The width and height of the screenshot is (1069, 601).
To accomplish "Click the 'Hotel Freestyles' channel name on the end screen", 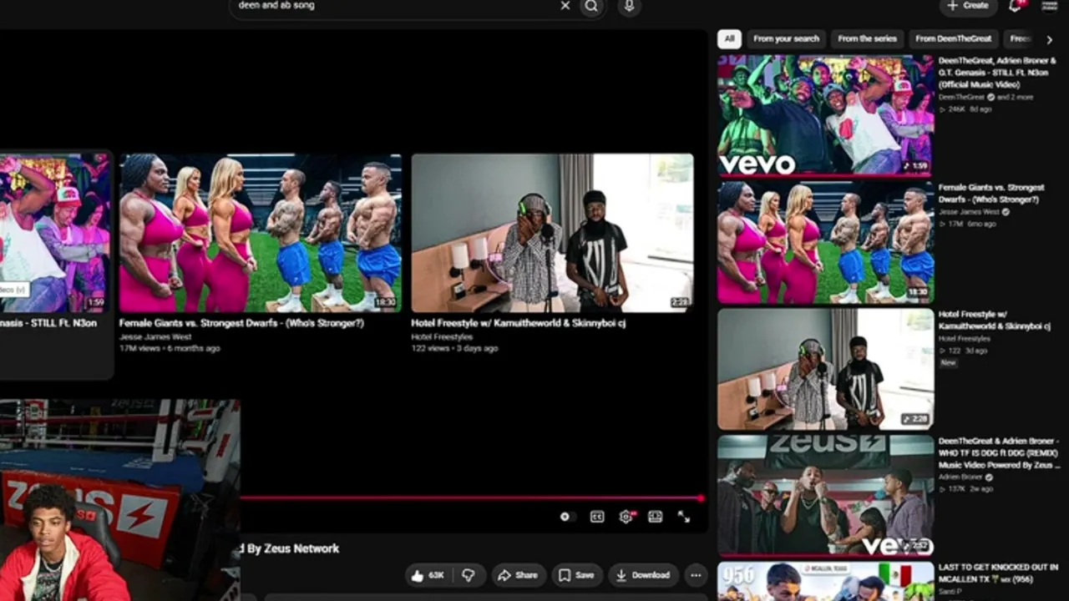I will click(442, 337).
